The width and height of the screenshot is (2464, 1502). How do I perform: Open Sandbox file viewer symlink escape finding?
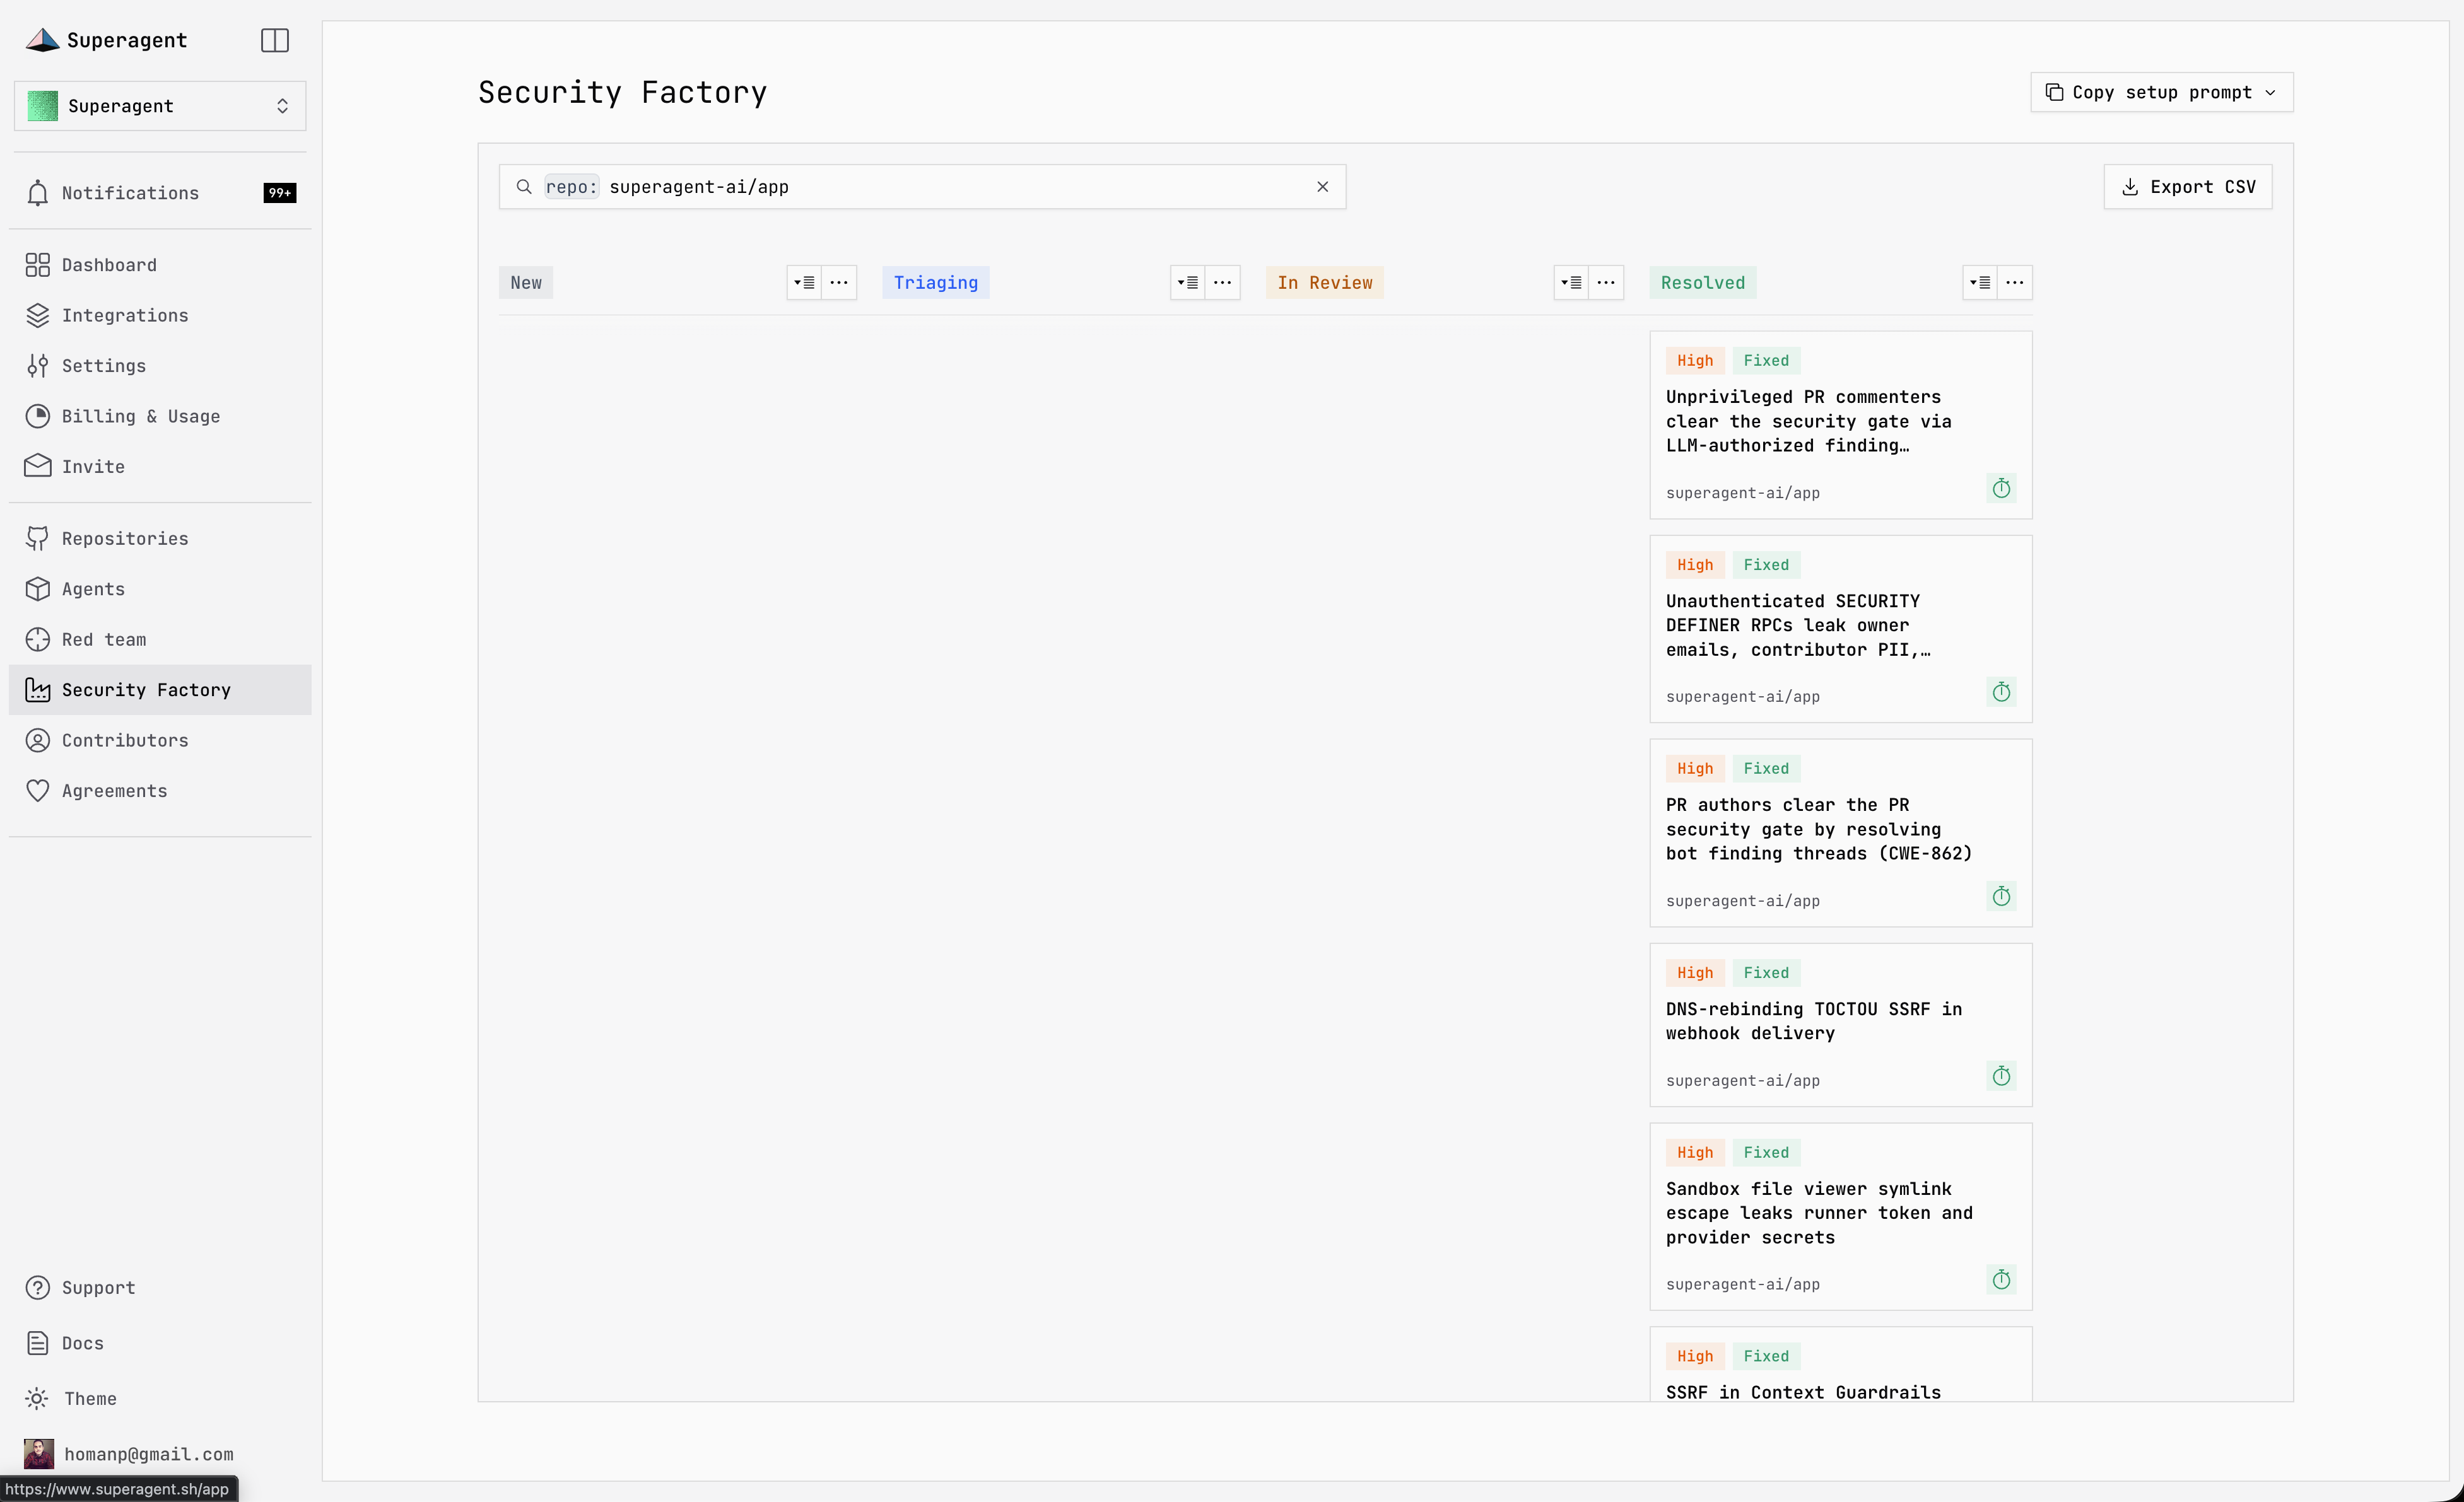pos(1840,1216)
